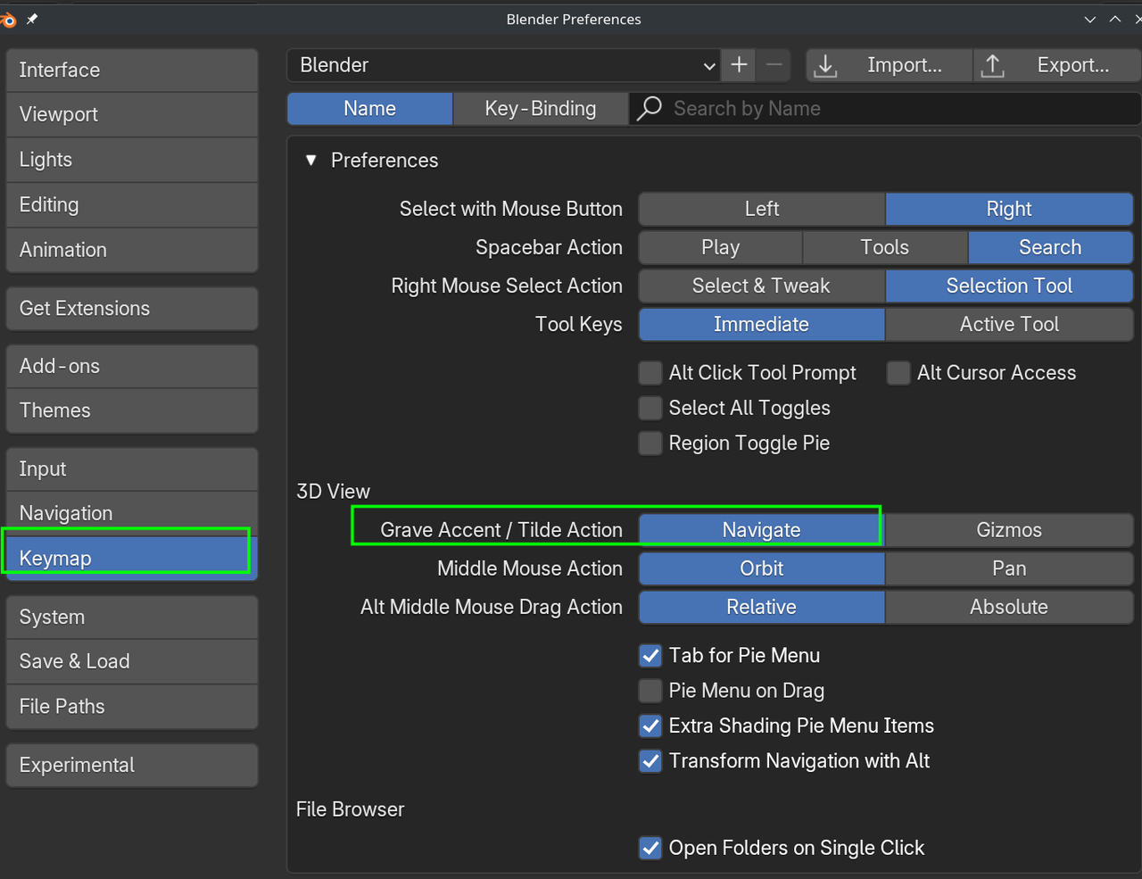1142x879 pixels.
Task: Click the "3D View" section heading
Action: 333,492
